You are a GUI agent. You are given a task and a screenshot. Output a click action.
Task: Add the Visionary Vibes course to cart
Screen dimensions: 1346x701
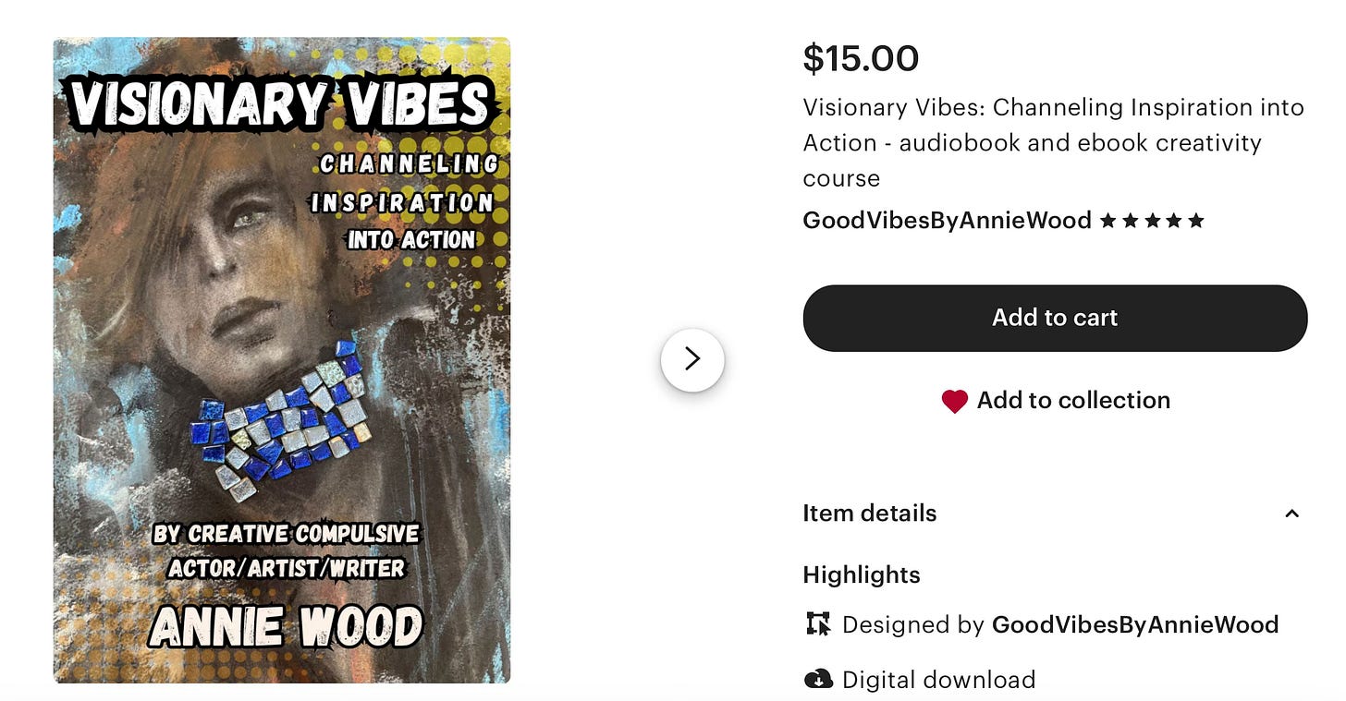click(1055, 318)
